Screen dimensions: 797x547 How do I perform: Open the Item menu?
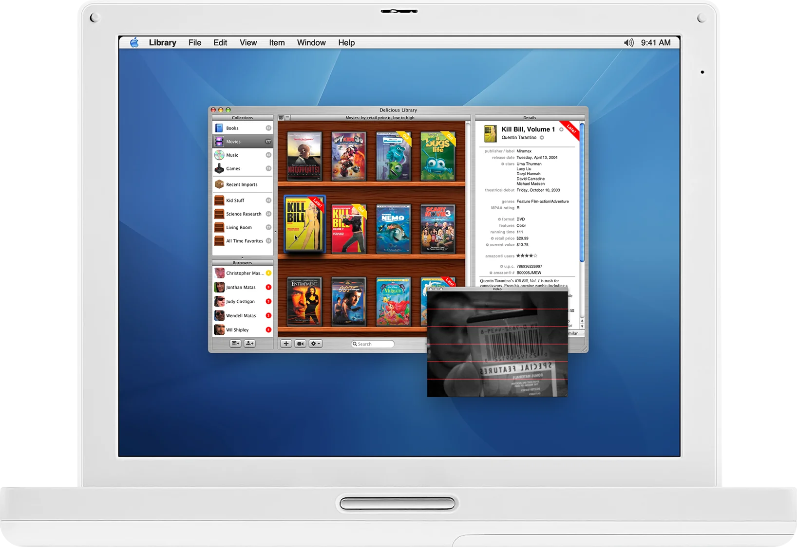277,43
